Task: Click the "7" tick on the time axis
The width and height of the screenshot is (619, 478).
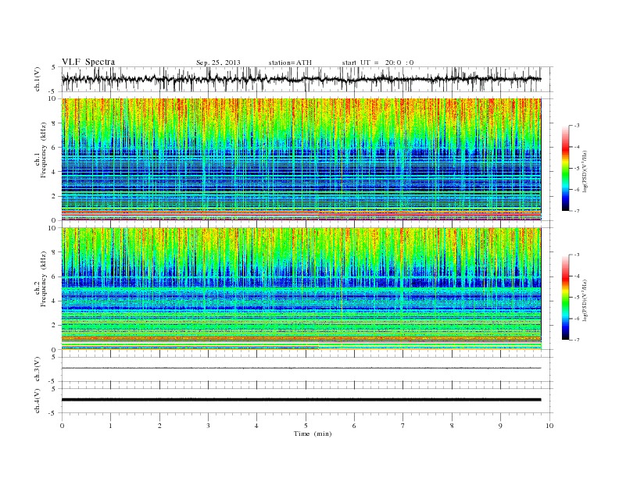Action: point(403,426)
